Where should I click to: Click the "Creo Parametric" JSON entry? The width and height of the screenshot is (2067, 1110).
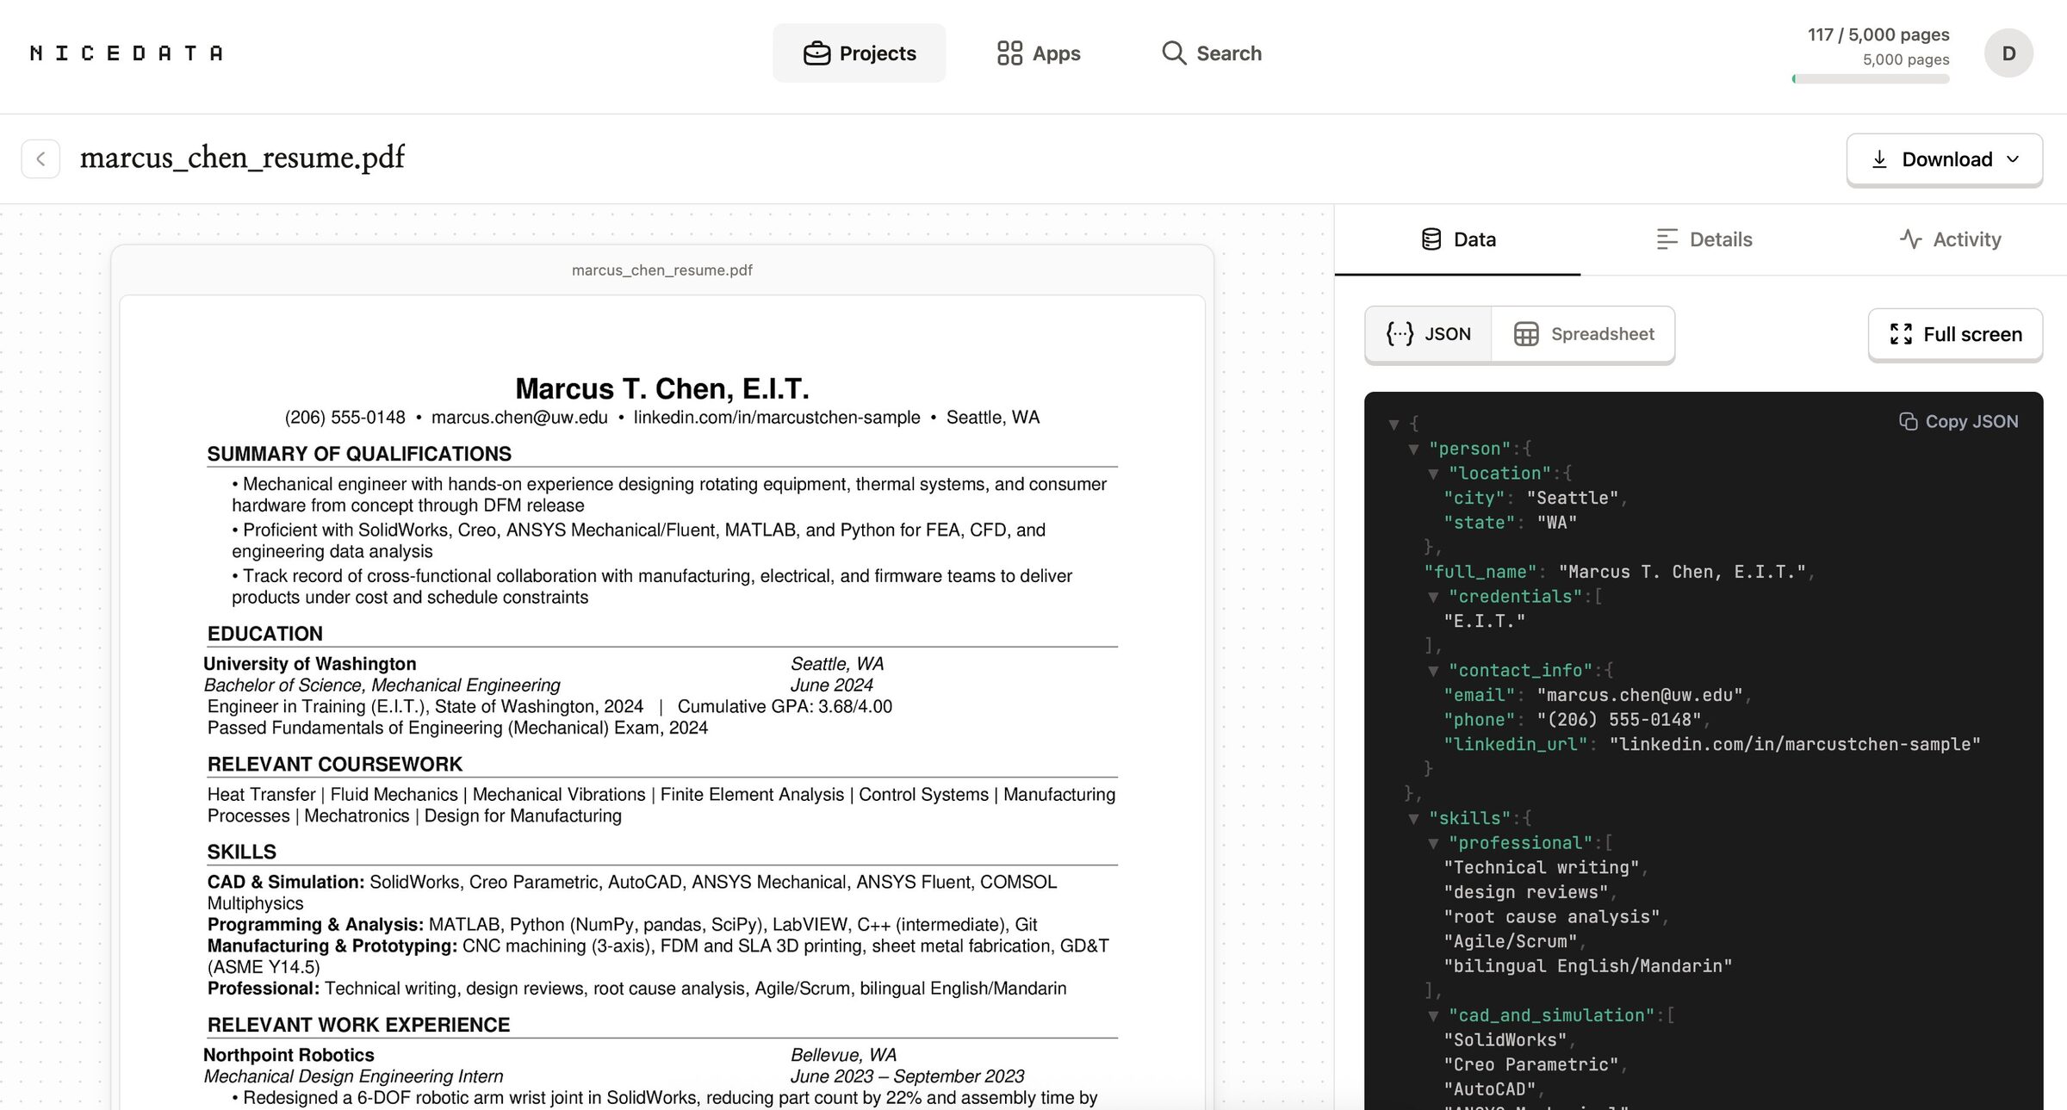[x=1531, y=1065]
